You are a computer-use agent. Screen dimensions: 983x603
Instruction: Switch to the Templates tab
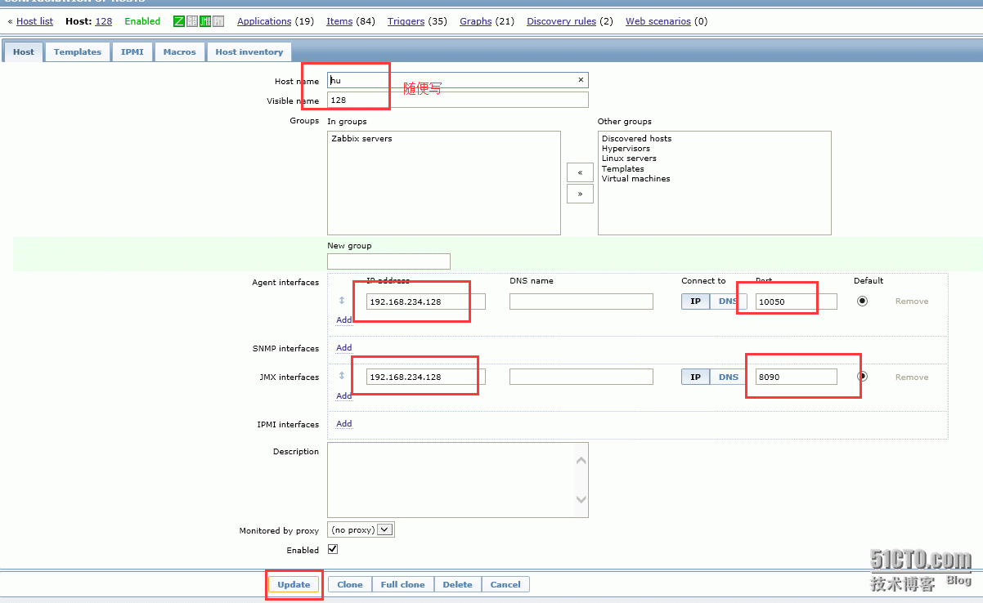(78, 51)
